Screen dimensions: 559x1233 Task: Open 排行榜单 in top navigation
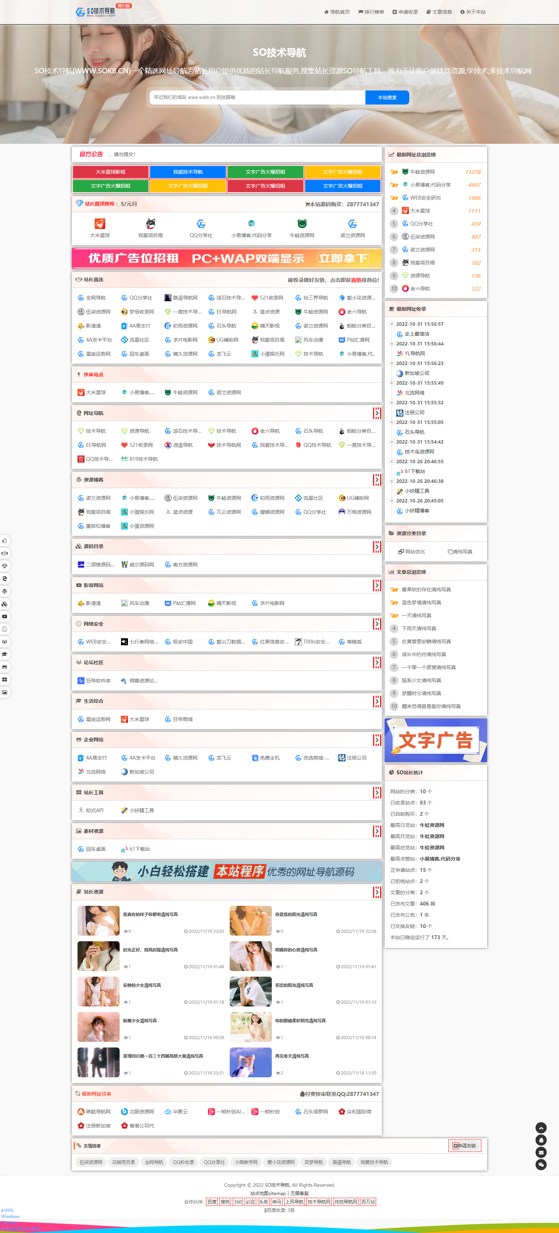pyautogui.click(x=371, y=12)
